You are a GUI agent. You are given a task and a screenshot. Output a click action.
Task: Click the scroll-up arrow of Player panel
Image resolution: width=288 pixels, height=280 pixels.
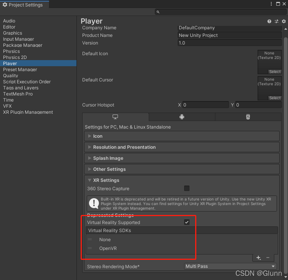click(x=286, y=29)
